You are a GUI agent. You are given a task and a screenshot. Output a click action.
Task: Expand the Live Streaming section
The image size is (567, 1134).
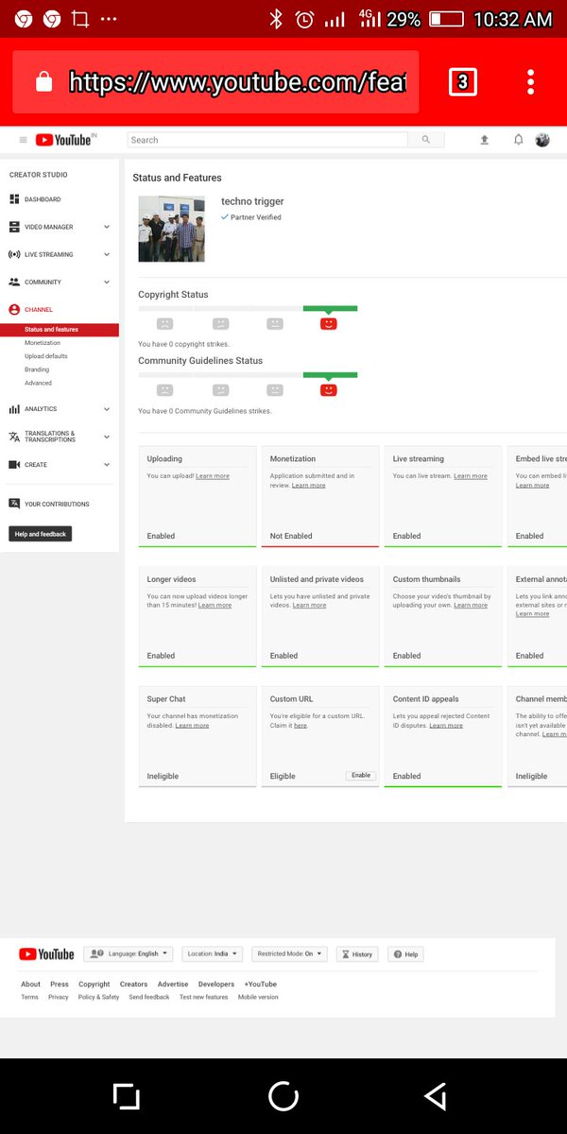107,254
